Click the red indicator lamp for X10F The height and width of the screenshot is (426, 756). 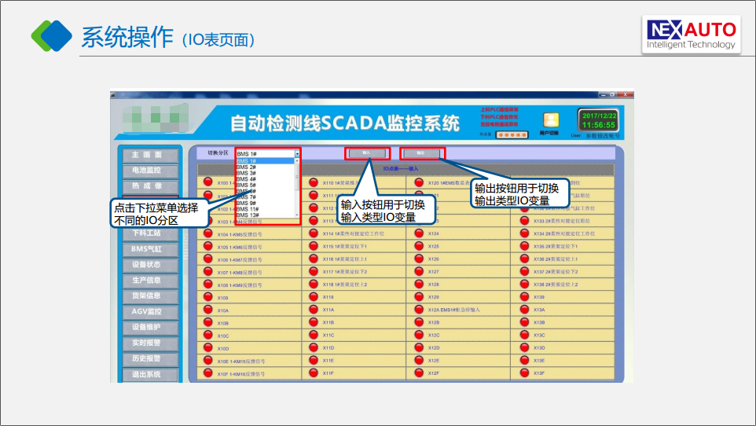[x=207, y=373]
